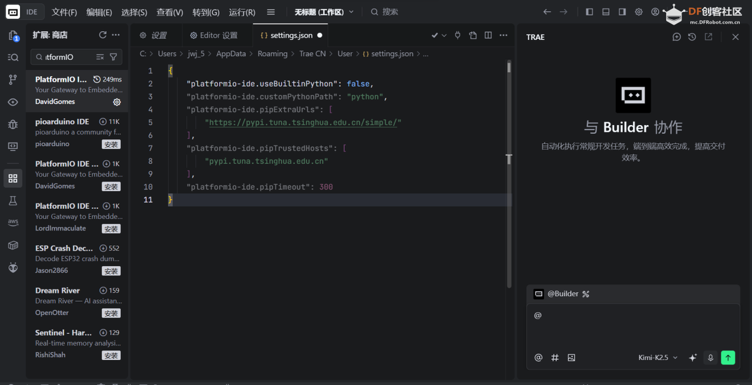Click the PlatformIO plug upload icon
Screen dimensions: 752x385
tap(458, 35)
